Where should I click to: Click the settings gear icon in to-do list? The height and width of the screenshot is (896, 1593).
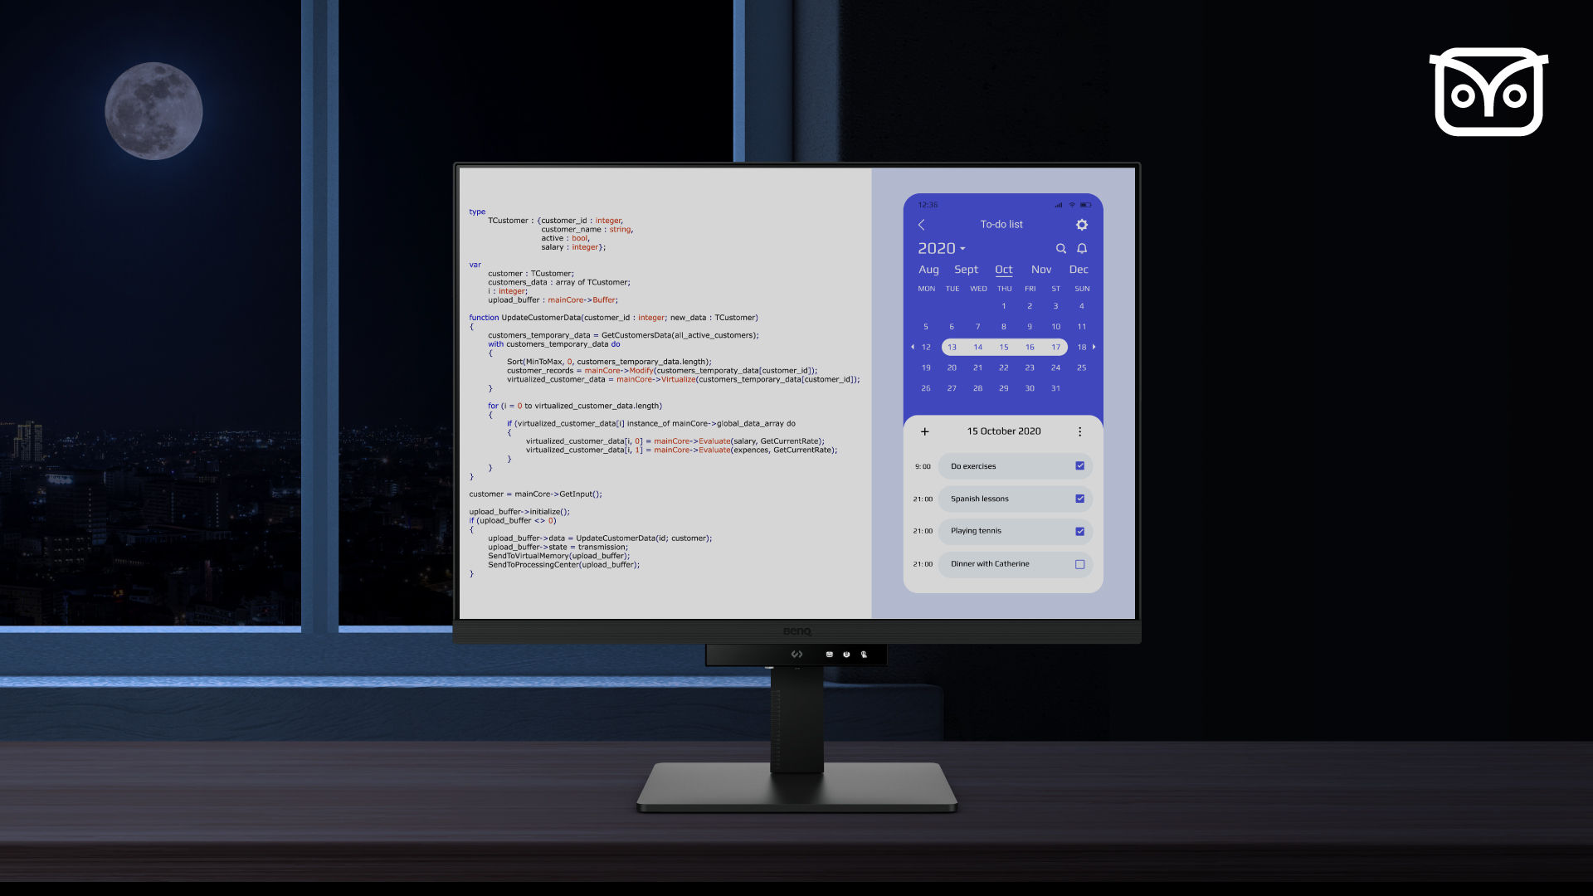coord(1082,224)
